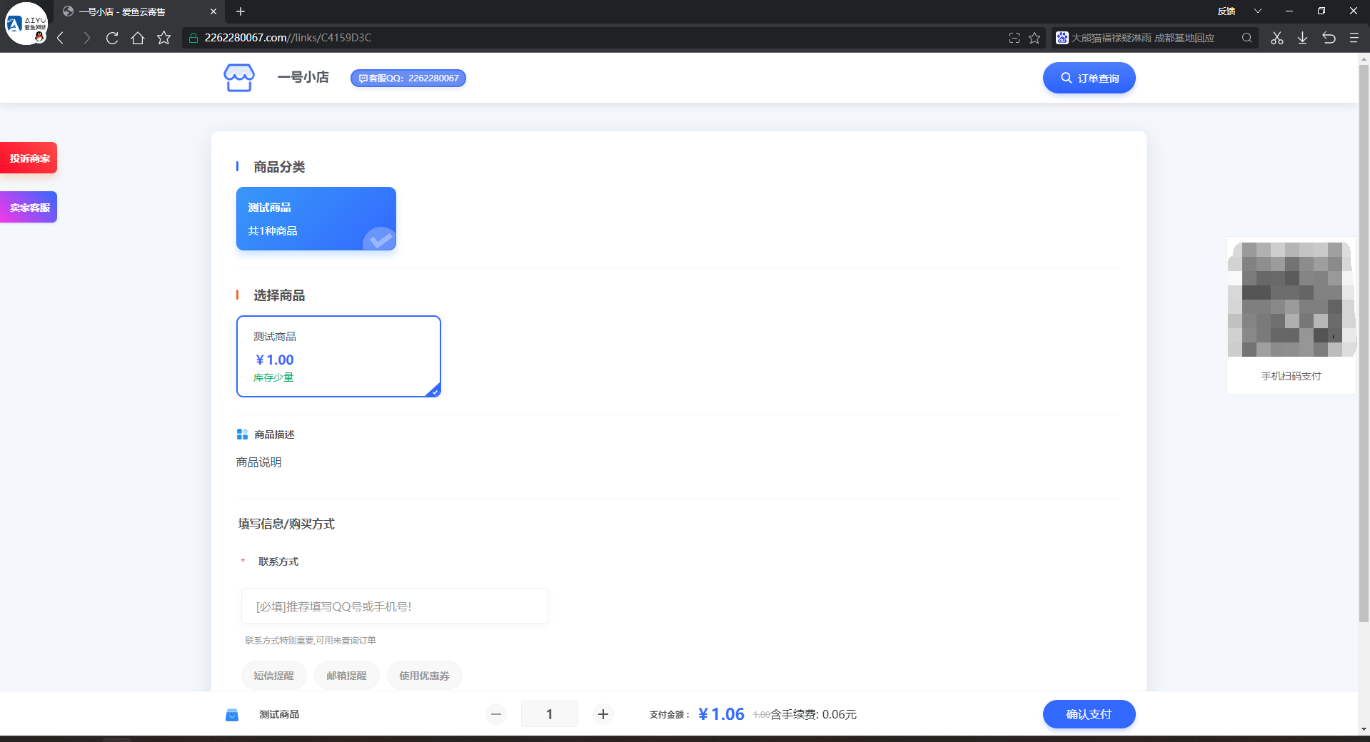Image resolution: width=1370 pixels, height=742 pixels.
Task: Open the scissors screenshot tool
Action: point(1277,38)
